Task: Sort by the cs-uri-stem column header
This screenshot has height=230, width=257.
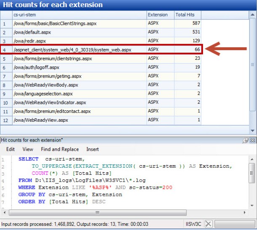Action: (x=80, y=15)
